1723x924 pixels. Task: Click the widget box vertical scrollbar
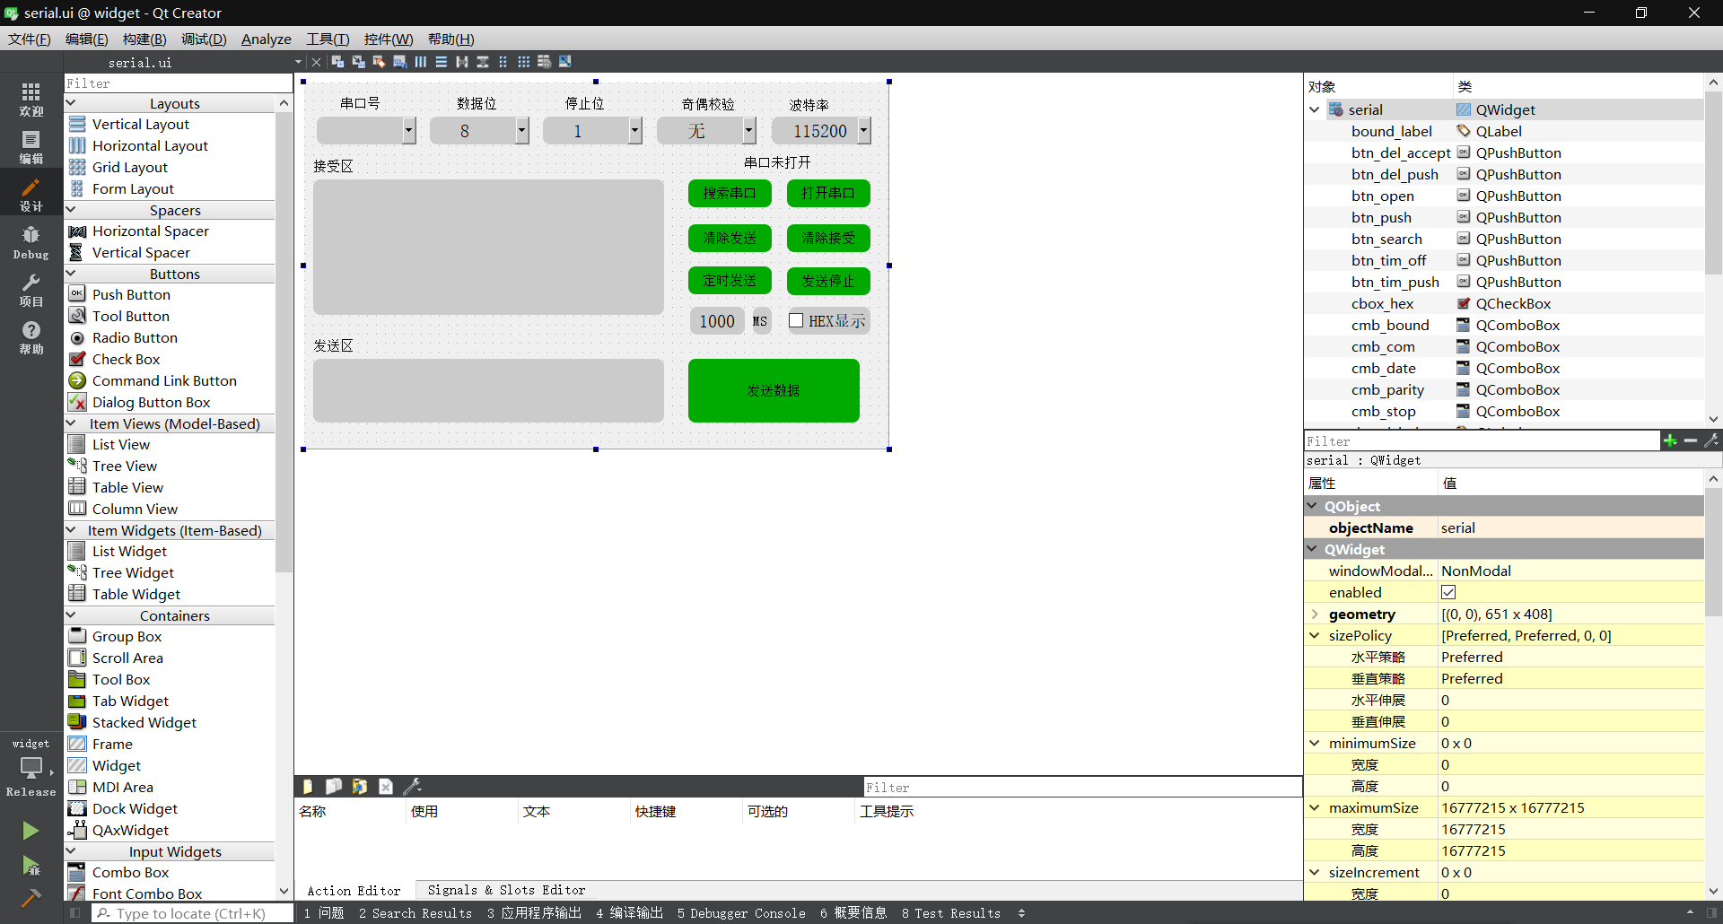(x=284, y=341)
